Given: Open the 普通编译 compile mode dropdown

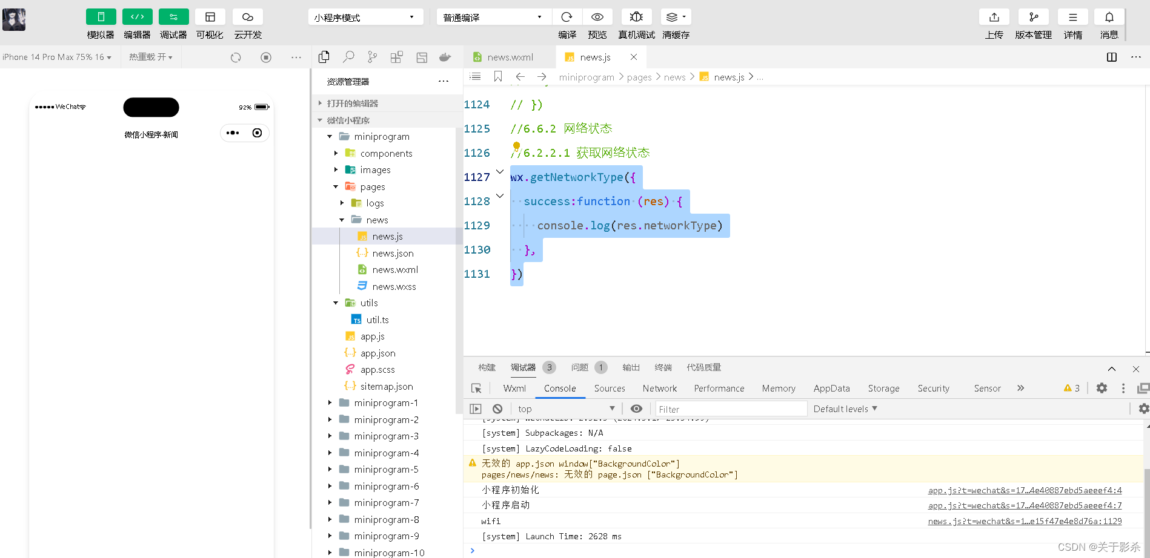Looking at the screenshot, I should [x=493, y=17].
